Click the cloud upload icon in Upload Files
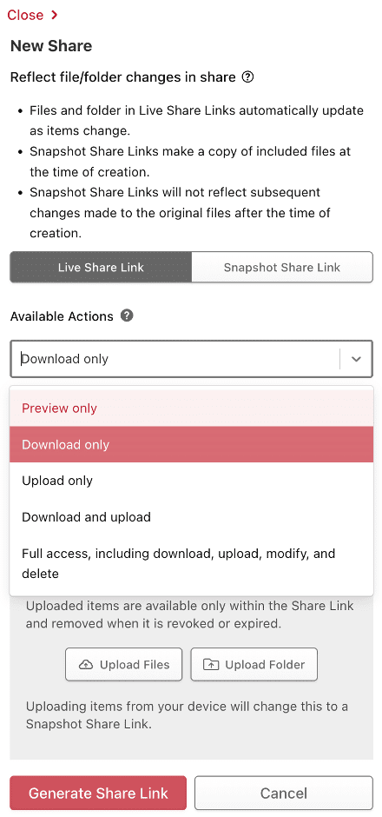Screen dimensions: 382x817 [86, 664]
